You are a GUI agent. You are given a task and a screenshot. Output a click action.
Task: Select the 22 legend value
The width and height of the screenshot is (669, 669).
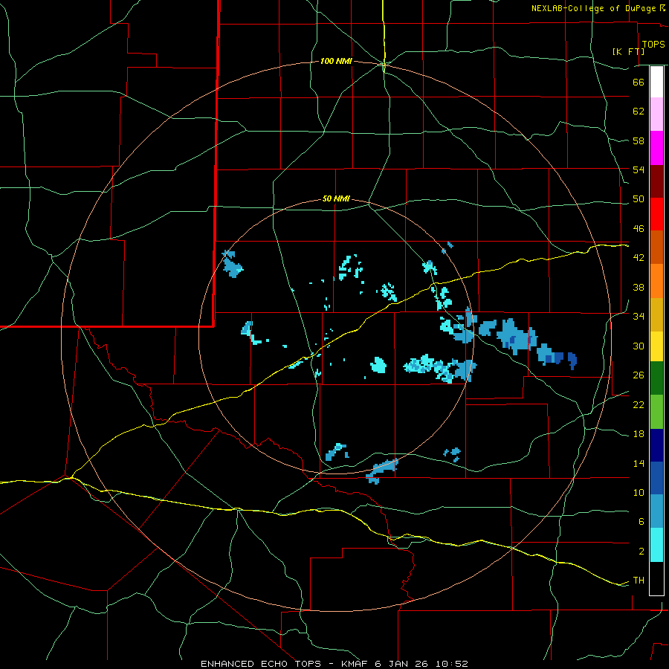pyautogui.click(x=639, y=405)
